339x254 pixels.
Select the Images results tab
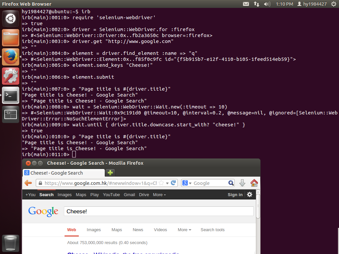tap(94, 230)
